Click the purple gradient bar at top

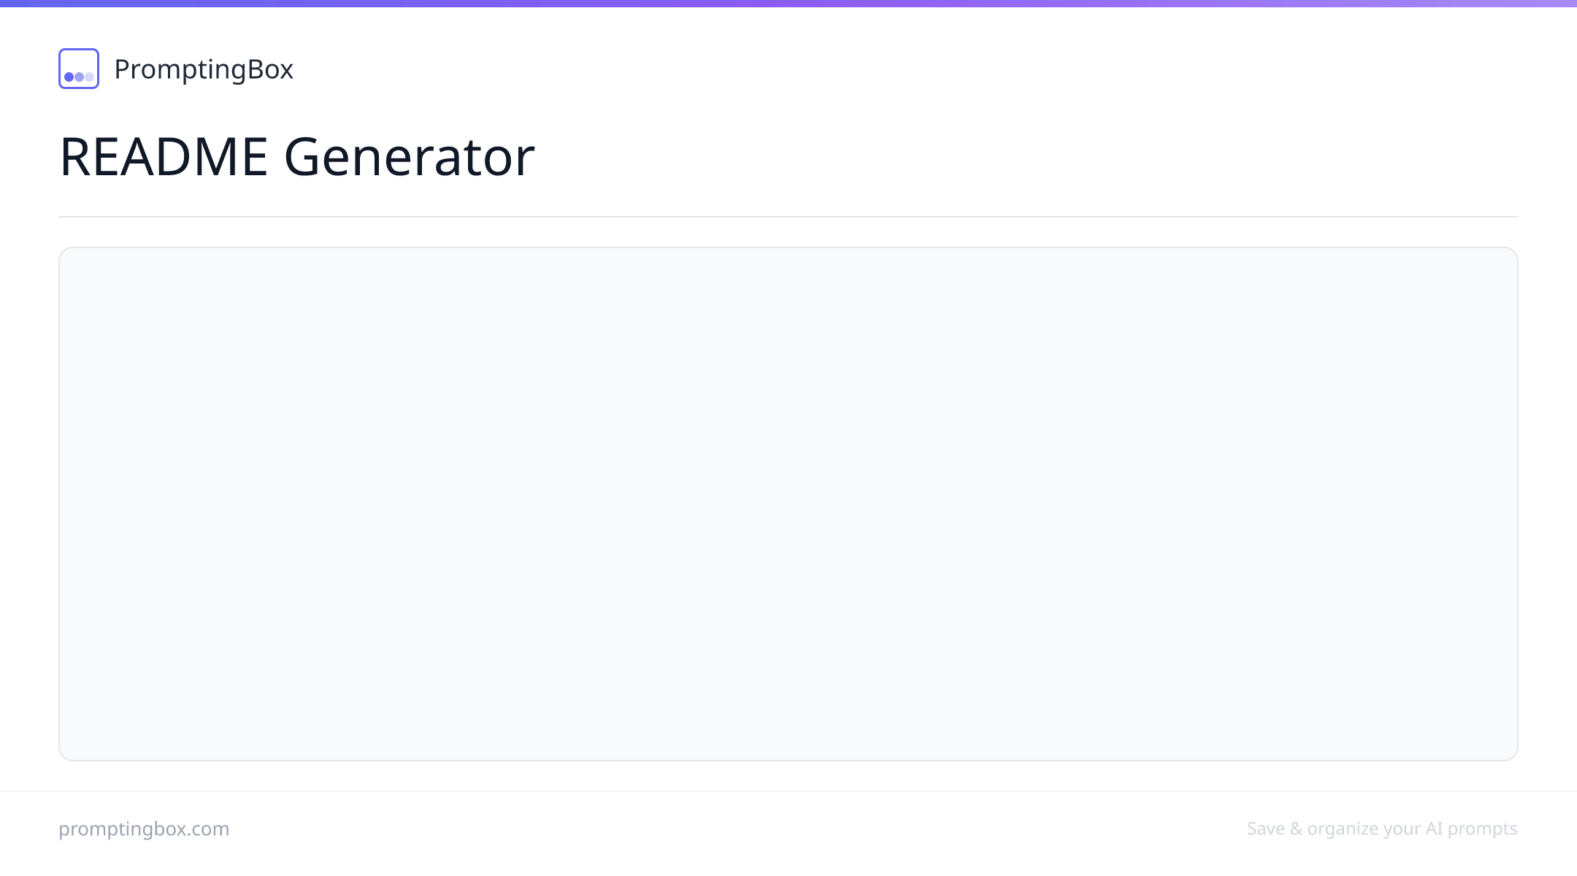[x=788, y=3]
